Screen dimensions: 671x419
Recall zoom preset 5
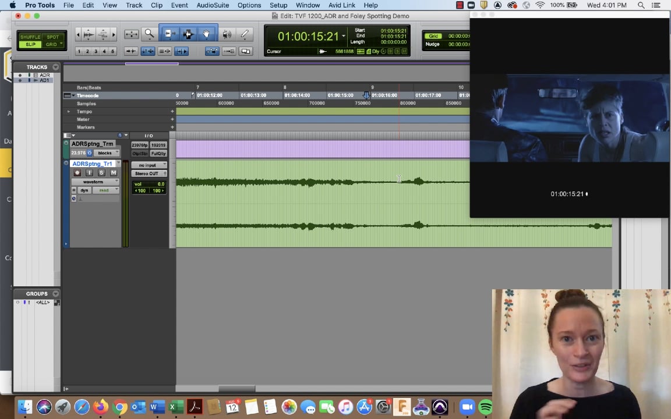click(113, 51)
